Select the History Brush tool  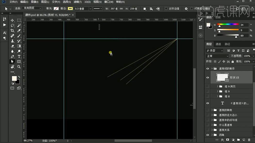[19, 41]
